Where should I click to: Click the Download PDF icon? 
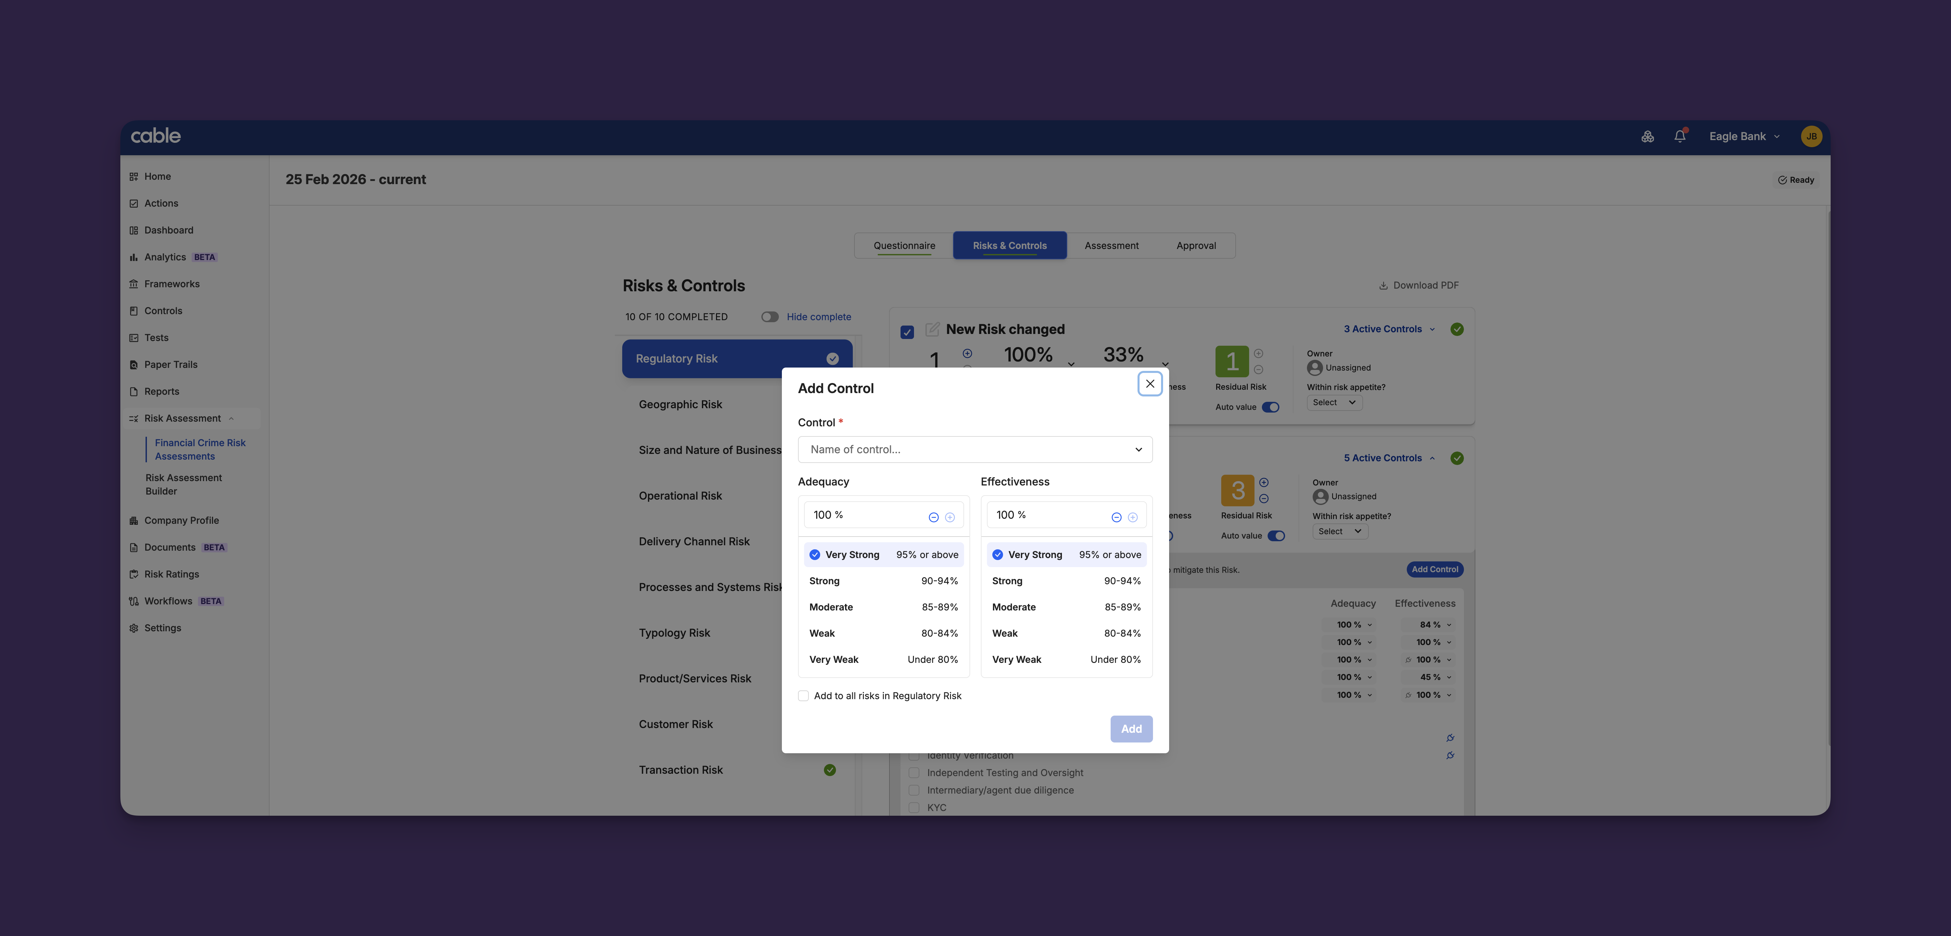tap(1383, 285)
